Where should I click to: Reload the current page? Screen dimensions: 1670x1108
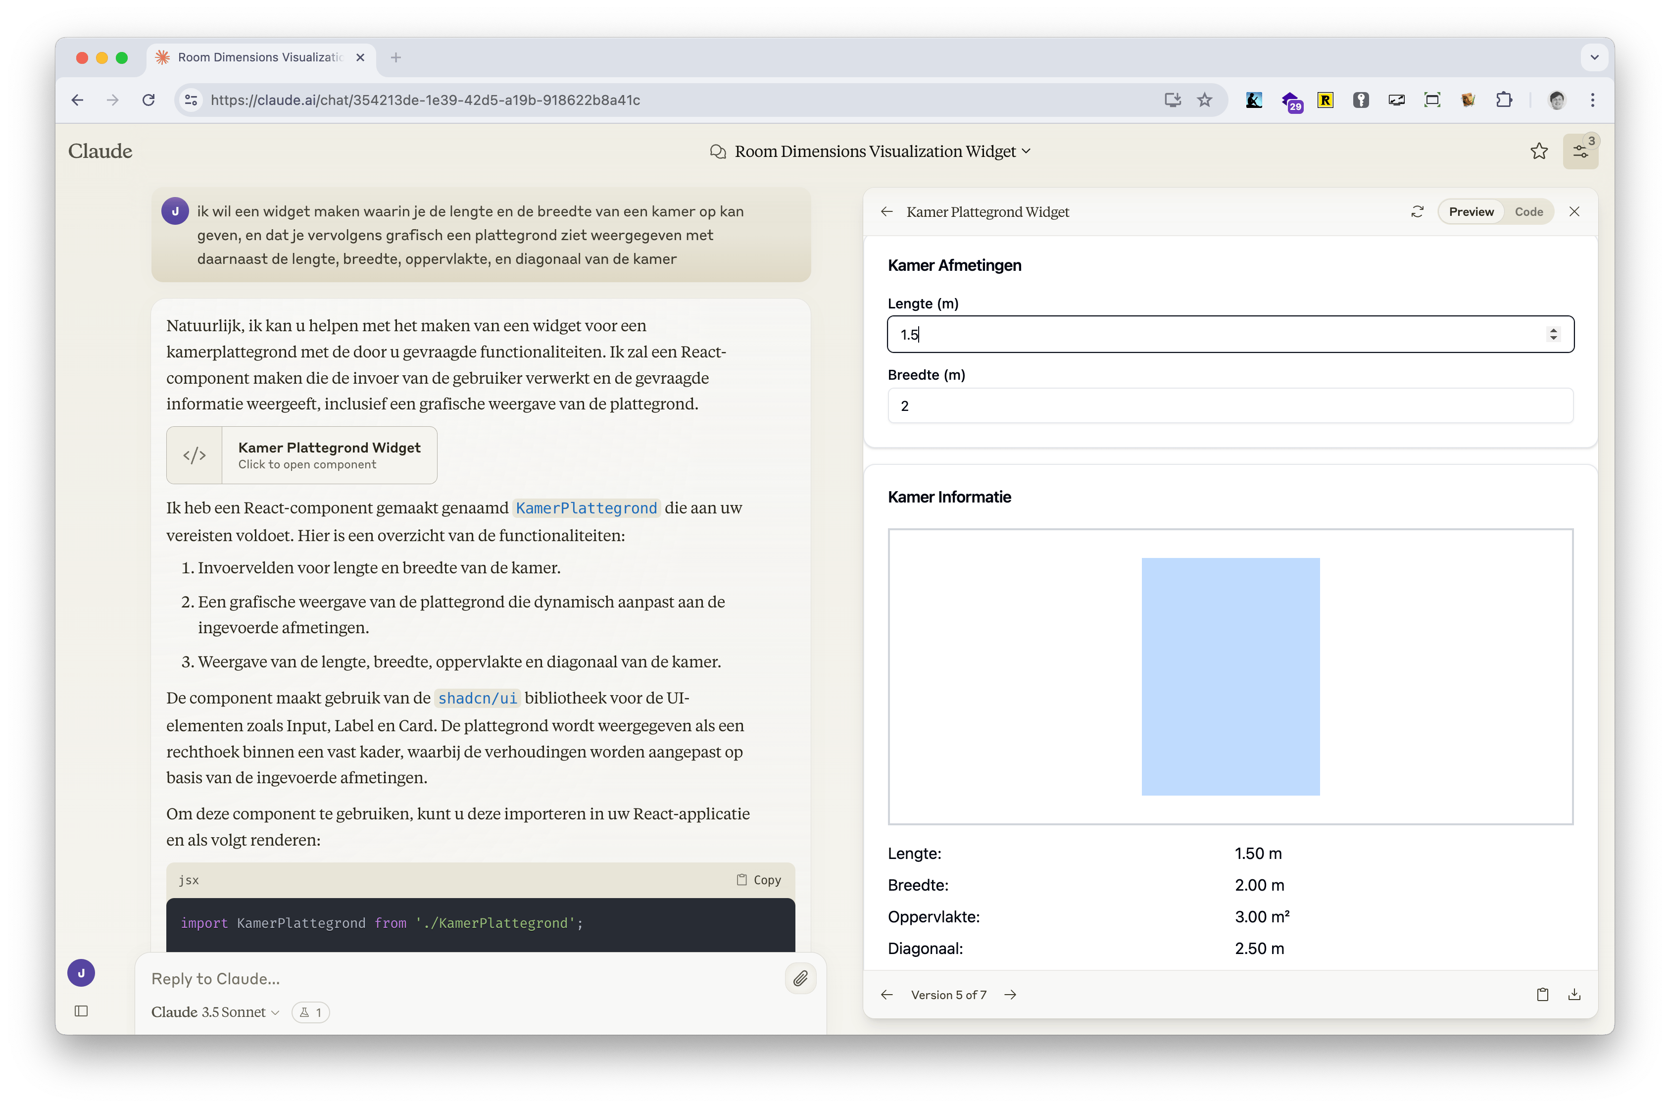[x=148, y=100]
